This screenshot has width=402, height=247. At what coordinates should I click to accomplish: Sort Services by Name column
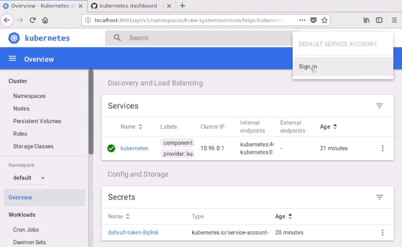[131, 127]
